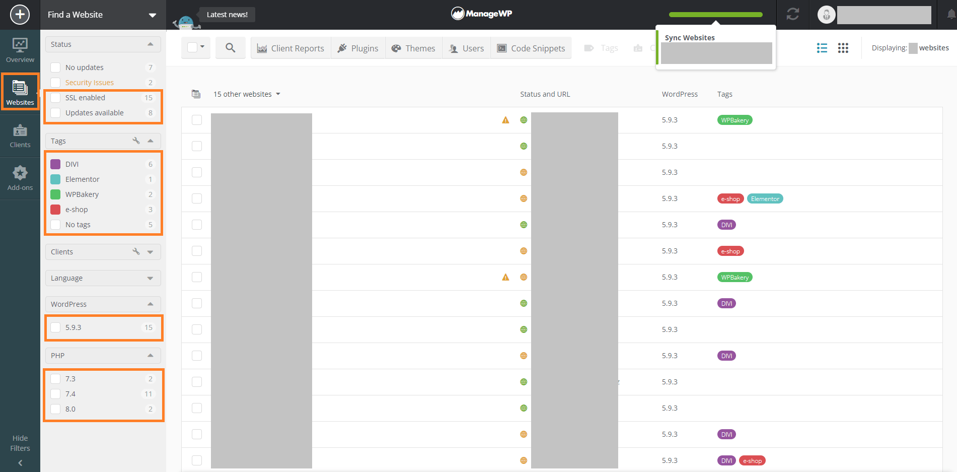Click the robot mascot icon

pyautogui.click(x=186, y=22)
